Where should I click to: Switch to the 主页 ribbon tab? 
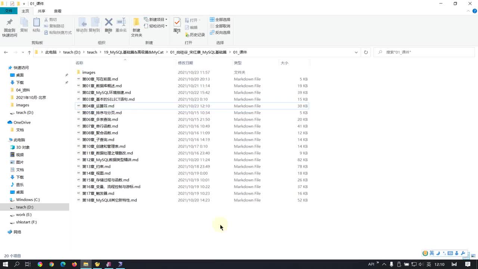(x=25, y=11)
